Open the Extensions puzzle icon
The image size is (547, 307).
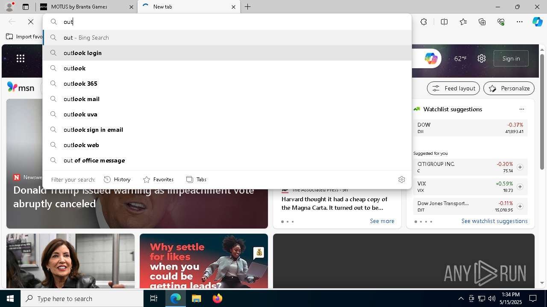click(423, 22)
